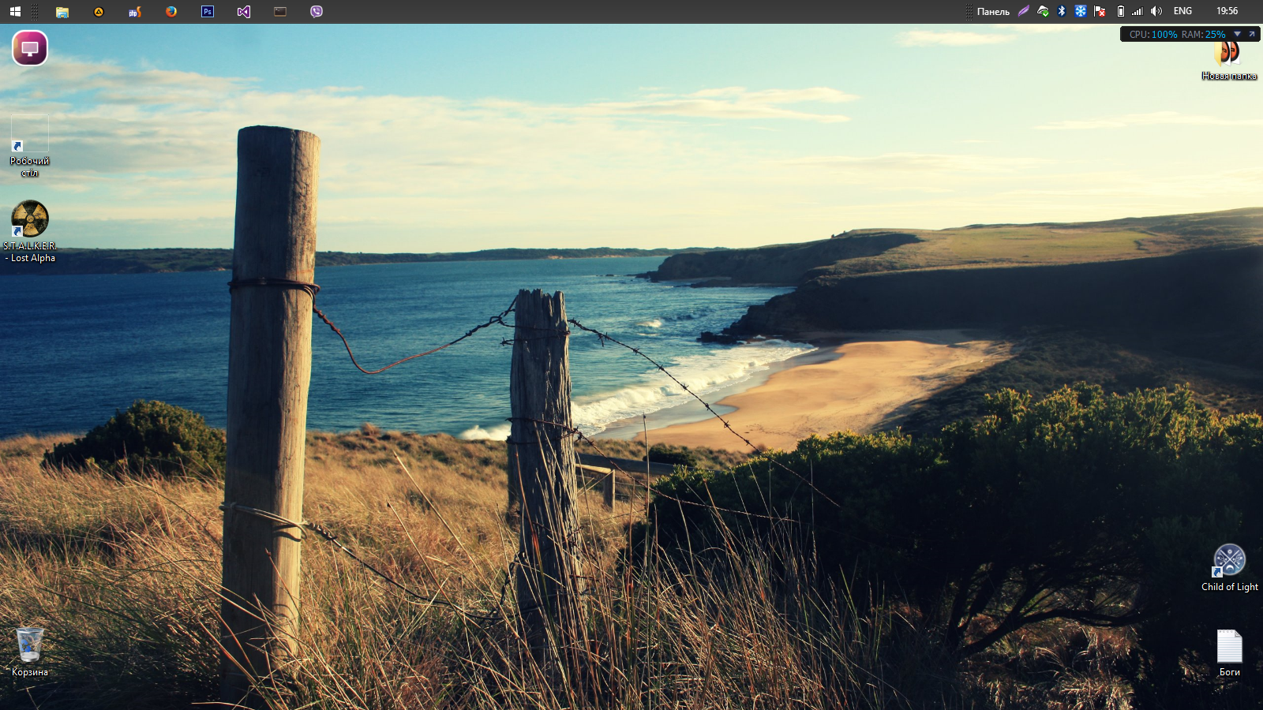Open the 19:56 clock calendar
1263x710 pixels.
click(x=1227, y=11)
